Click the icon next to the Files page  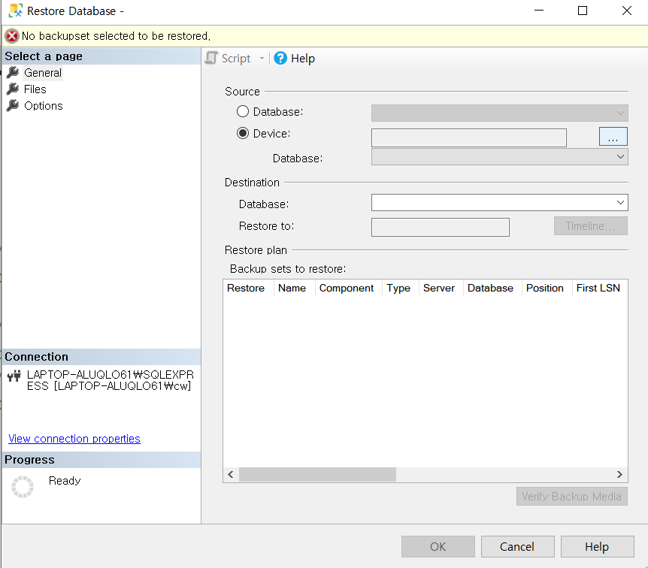pyautogui.click(x=14, y=89)
